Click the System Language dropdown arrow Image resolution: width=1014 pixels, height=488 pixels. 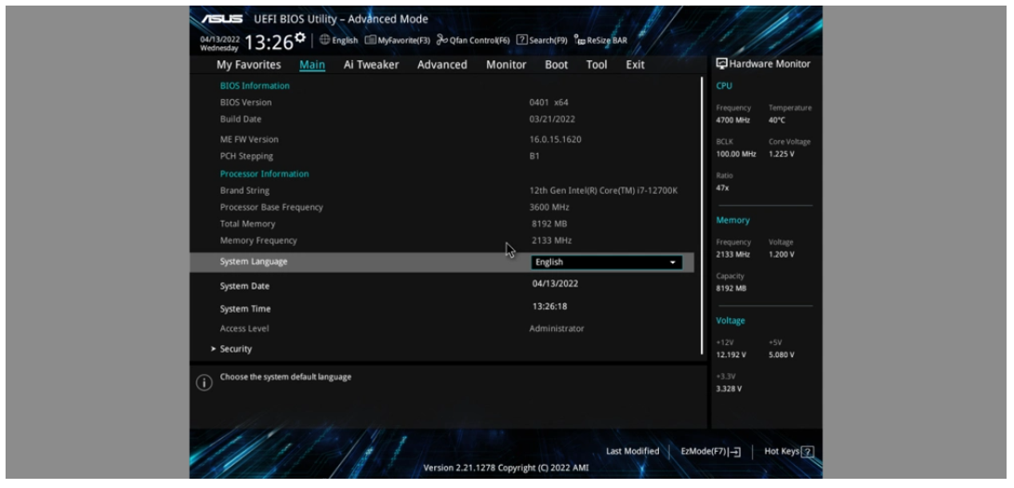click(673, 263)
